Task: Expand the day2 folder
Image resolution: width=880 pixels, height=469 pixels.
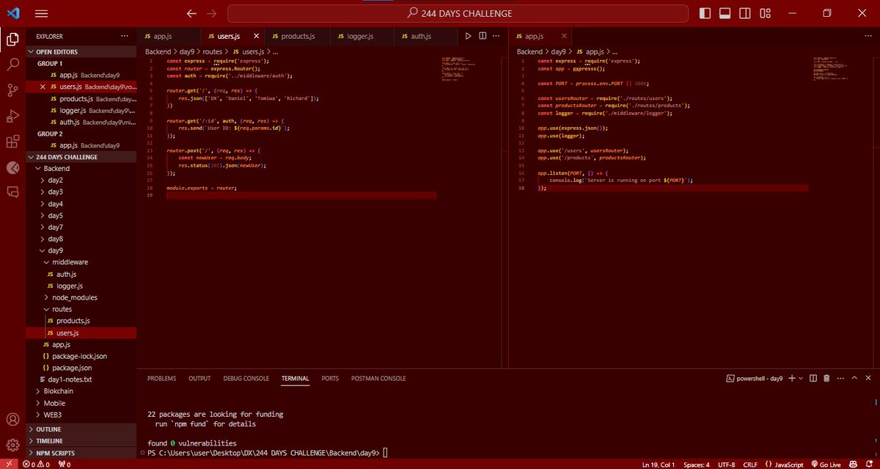Action: [x=81, y=180]
